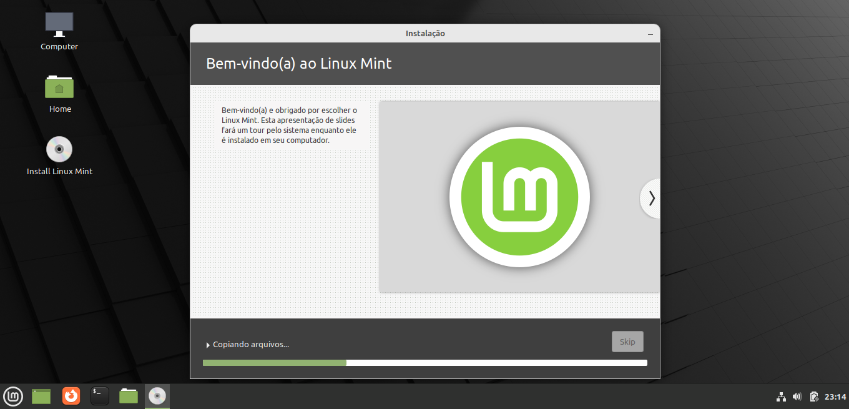Open the 23:14 clock calendar
This screenshot has width=849, height=409.
[835, 397]
